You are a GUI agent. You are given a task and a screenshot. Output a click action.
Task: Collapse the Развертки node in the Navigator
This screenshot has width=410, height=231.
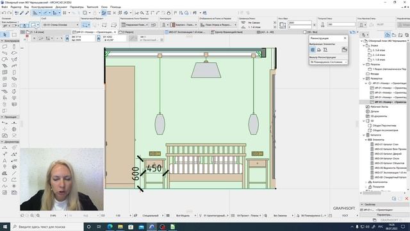point(364,78)
